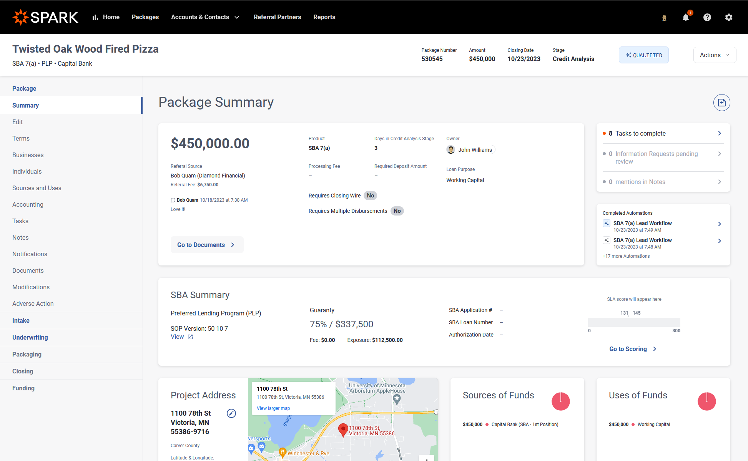Open Adverse Action in the sidebar
This screenshot has height=461, width=748.
click(x=71, y=303)
